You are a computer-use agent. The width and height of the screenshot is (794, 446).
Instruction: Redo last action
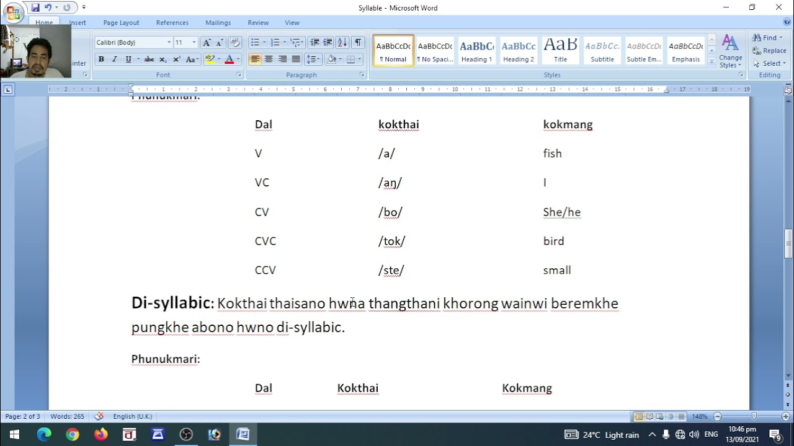(66, 7)
